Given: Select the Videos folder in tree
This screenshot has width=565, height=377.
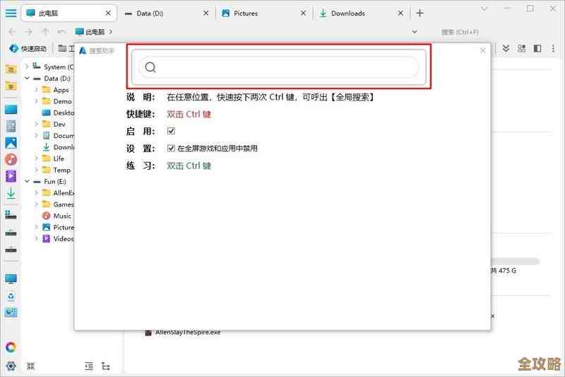Looking at the screenshot, I should click(x=64, y=239).
